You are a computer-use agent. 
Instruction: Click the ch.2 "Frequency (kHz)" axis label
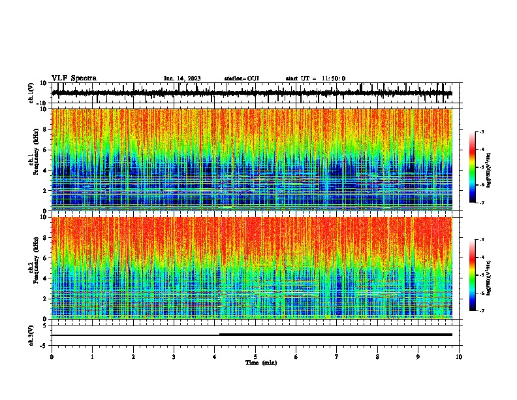click(x=36, y=260)
